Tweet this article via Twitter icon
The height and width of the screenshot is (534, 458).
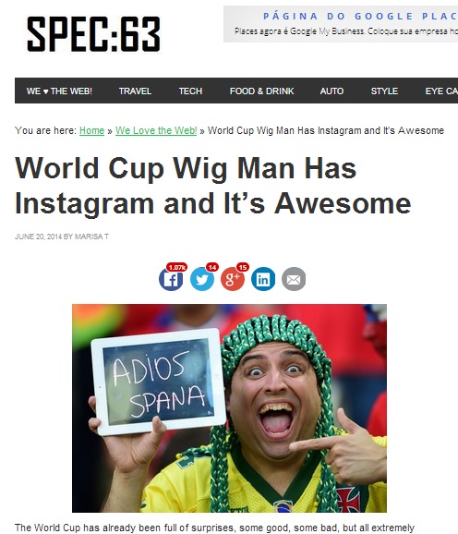202,279
